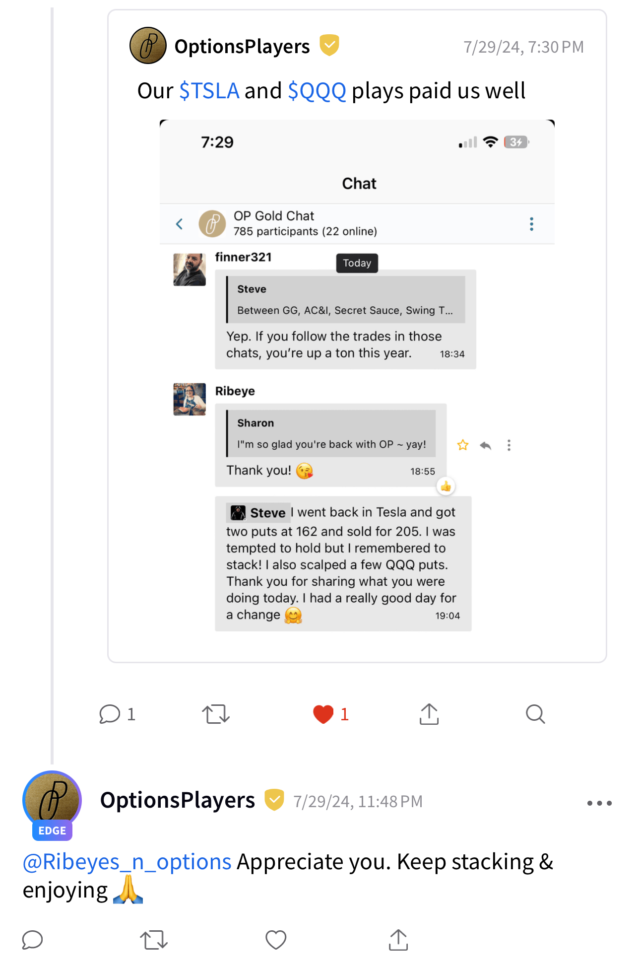The image size is (637, 968).
Task: Like the 'Appreciate you' reply
Action: 276,940
